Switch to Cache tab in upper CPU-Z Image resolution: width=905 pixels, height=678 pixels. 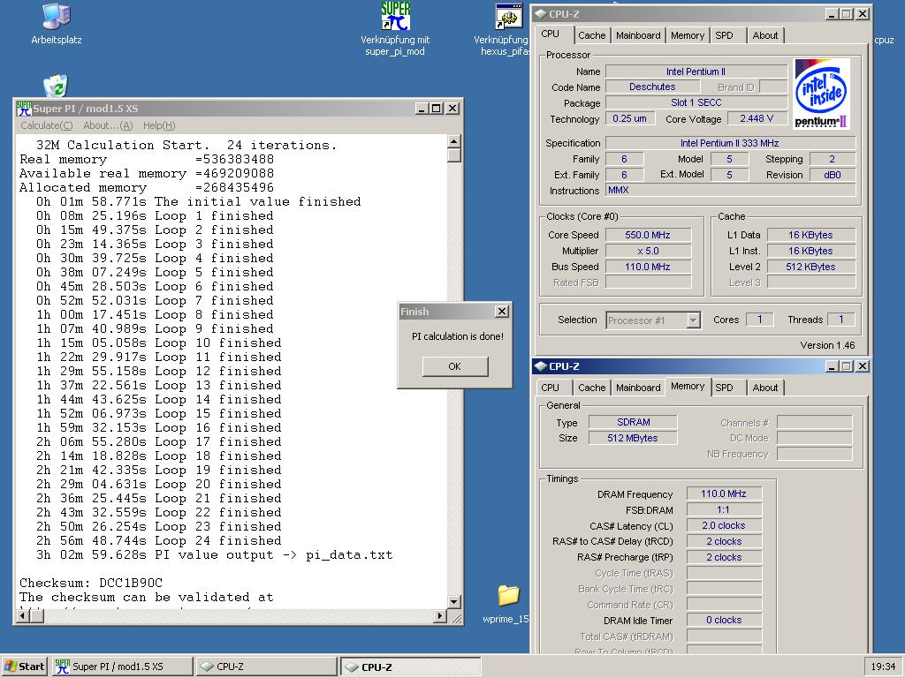click(x=591, y=35)
